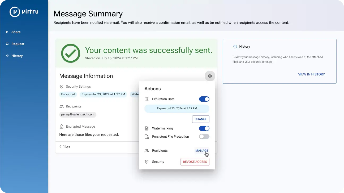Click the Actions heading
This screenshot has width=344, height=193.
coord(153,89)
